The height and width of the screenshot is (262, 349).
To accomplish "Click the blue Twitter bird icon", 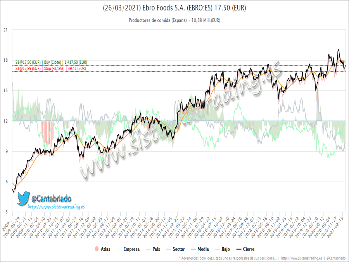I will (x=23, y=198).
